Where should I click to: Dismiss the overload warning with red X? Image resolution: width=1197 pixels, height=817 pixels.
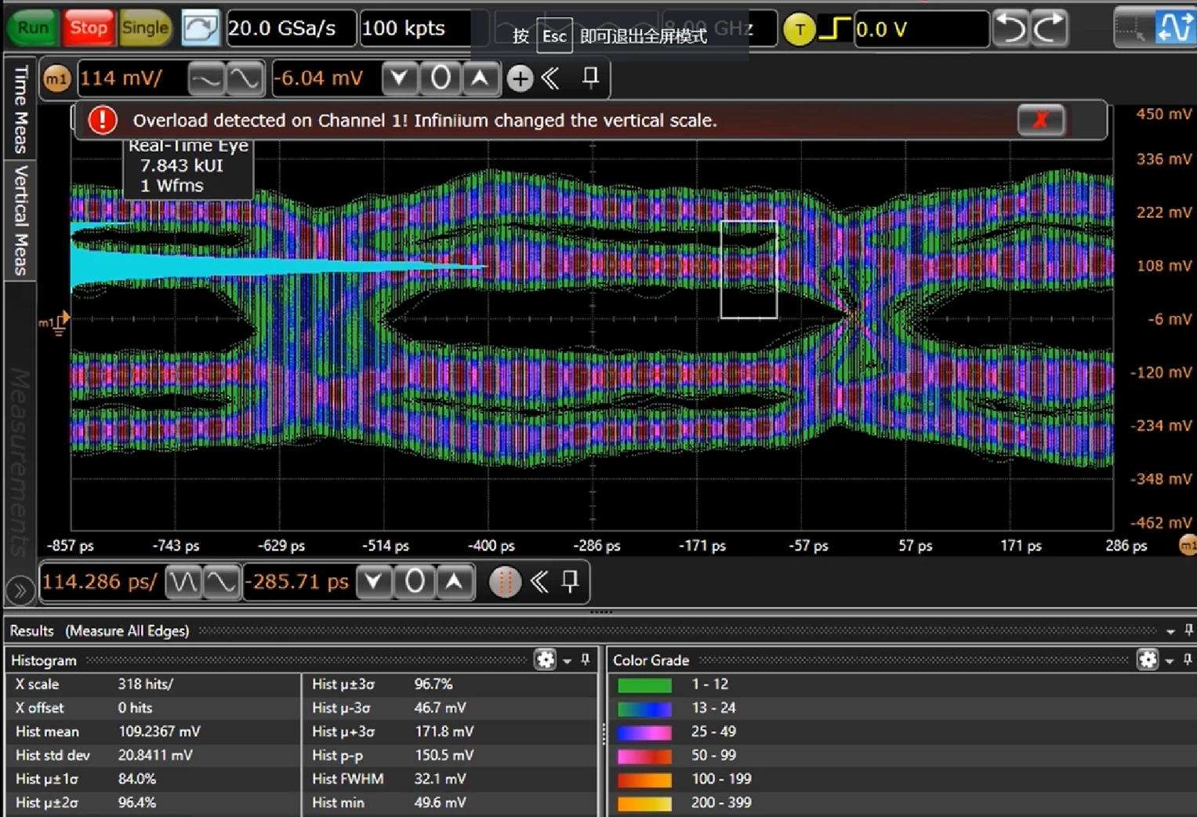pos(1040,120)
